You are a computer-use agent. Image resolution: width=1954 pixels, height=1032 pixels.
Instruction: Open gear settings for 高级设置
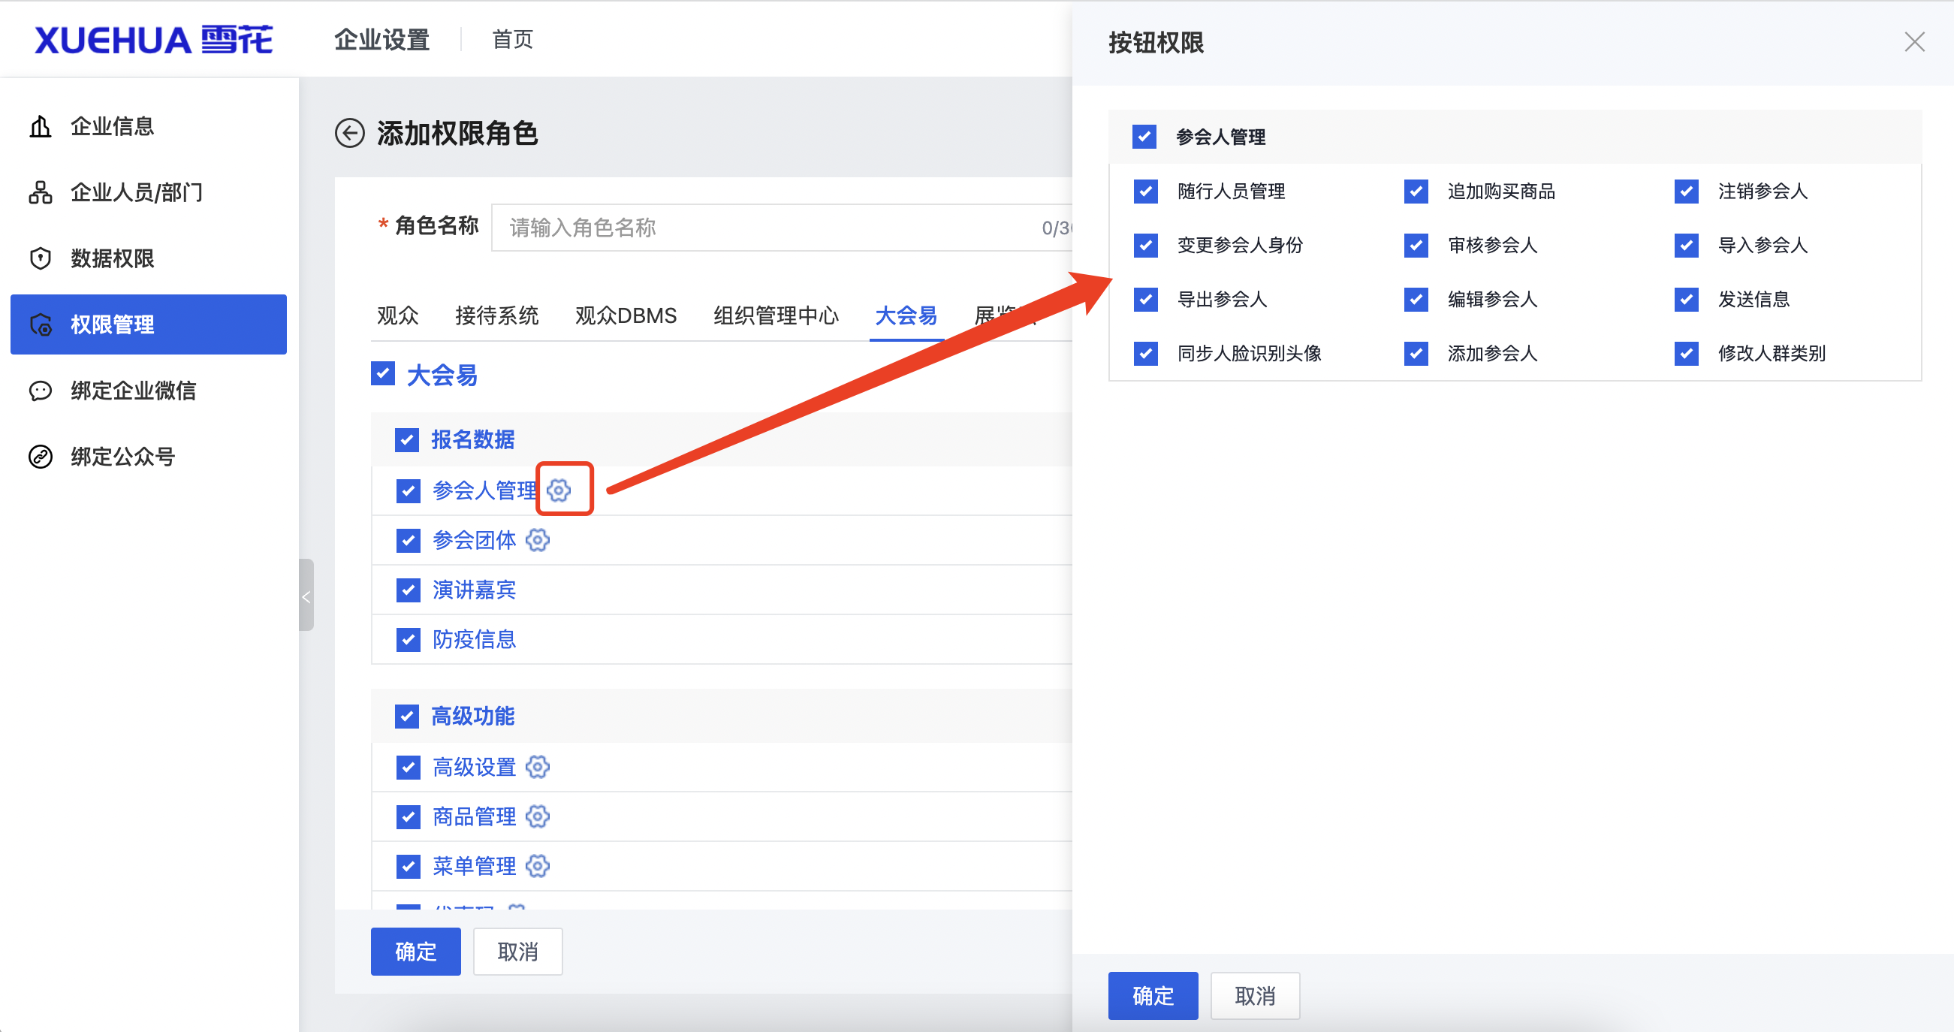click(538, 766)
